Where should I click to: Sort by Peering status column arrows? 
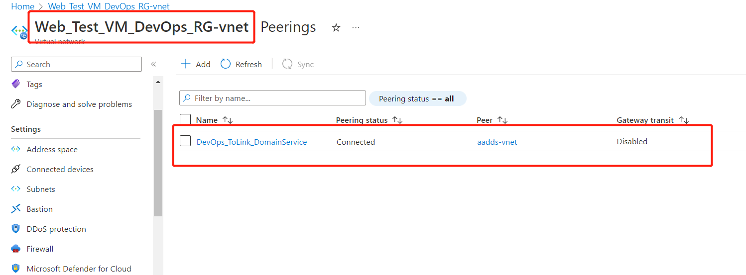tap(397, 120)
